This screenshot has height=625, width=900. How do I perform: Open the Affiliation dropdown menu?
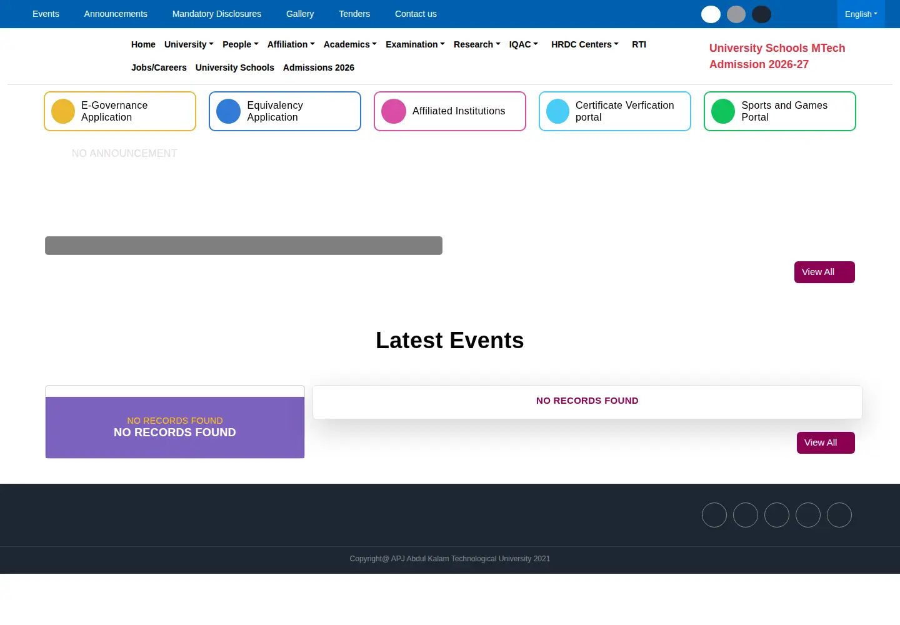(x=291, y=44)
